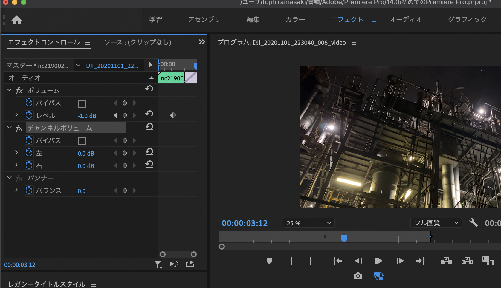501x288 pixels.
Task: Collapse the オーディオ section header
Action: (x=152, y=78)
